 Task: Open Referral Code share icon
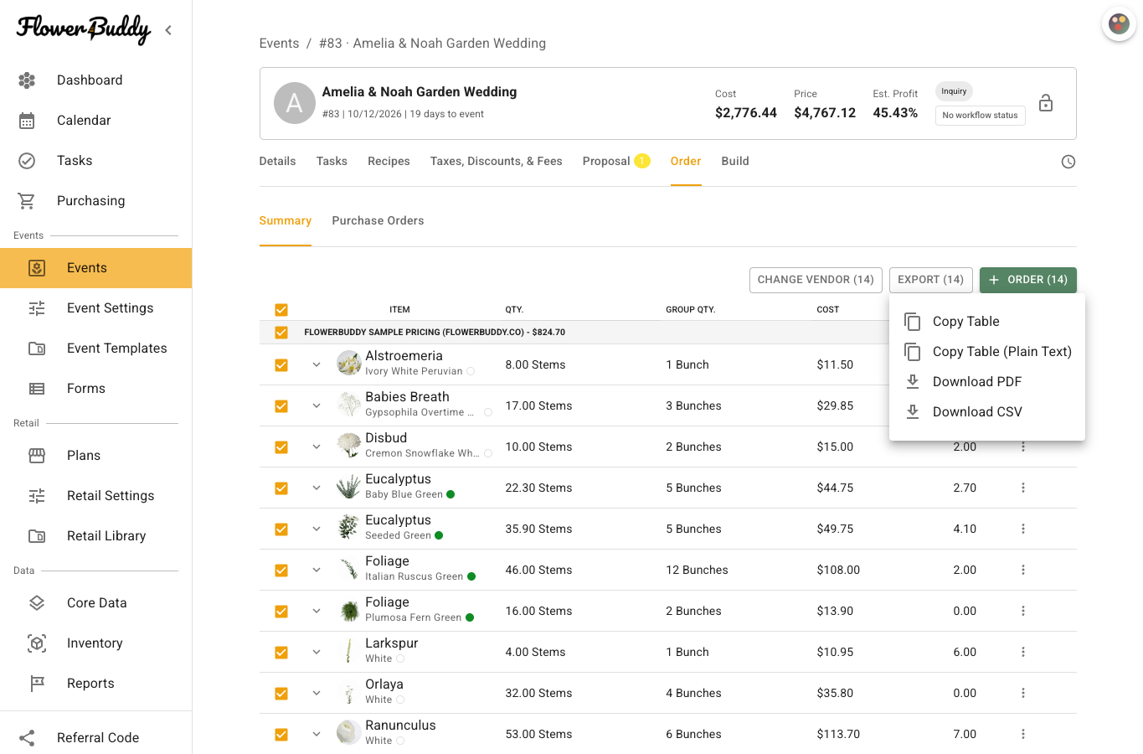27,738
